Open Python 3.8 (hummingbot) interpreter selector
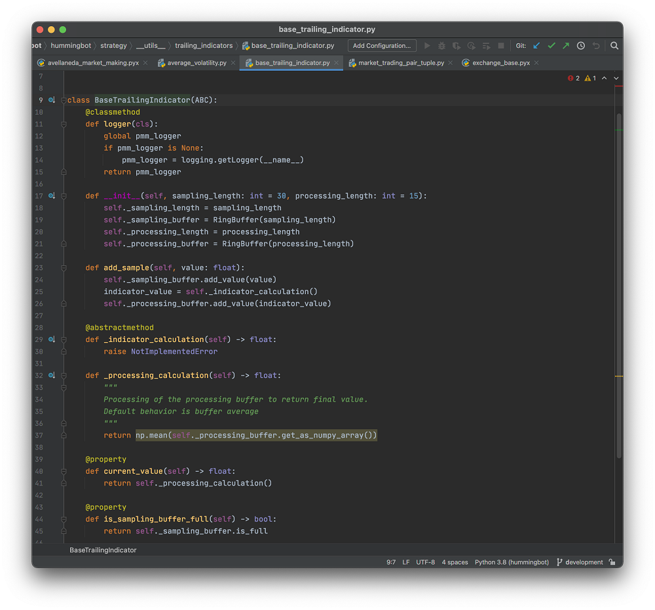 click(512, 562)
